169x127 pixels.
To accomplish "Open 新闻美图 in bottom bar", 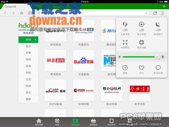I will pyautogui.click(x=75, y=122).
